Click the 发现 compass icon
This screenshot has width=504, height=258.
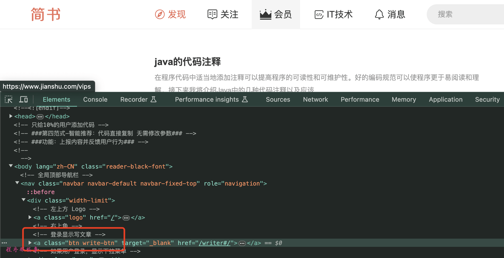160,14
